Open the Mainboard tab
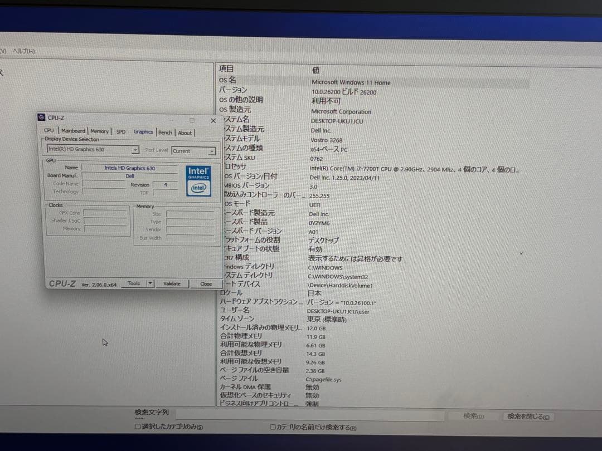602x451 pixels. (x=73, y=131)
